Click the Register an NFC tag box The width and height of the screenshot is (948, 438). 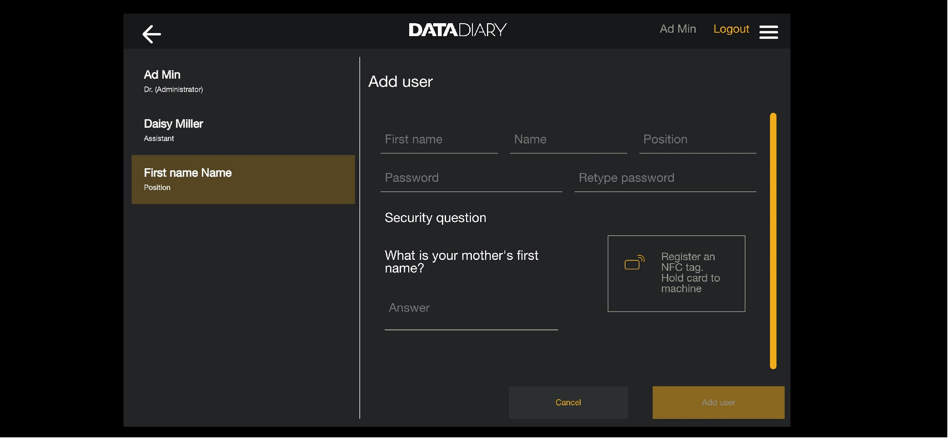(x=676, y=274)
